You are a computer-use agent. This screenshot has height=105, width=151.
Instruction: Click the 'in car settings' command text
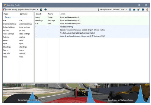pyautogui.click(x=25, y=27)
